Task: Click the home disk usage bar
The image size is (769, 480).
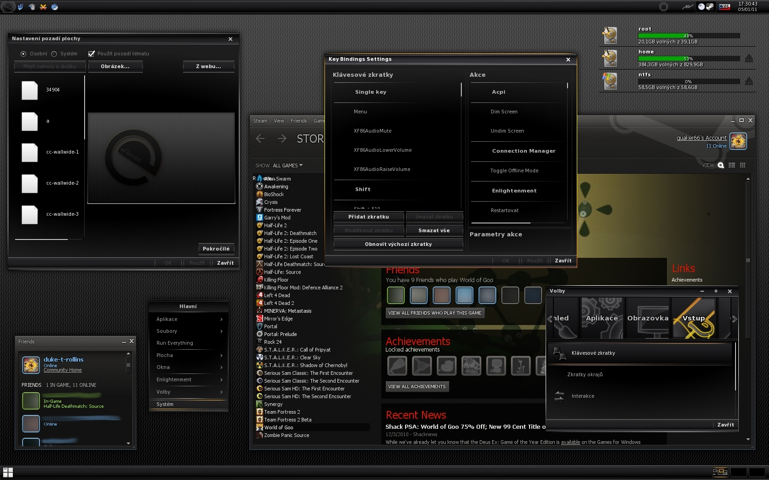Action: pyautogui.click(x=689, y=59)
